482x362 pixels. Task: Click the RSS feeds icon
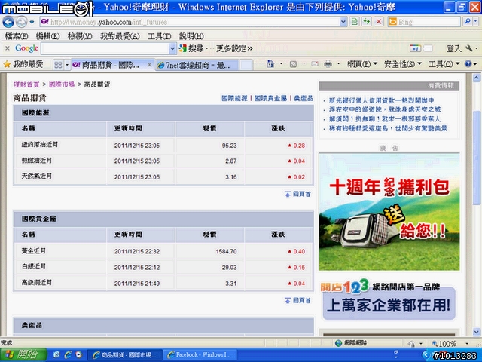pos(293,64)
